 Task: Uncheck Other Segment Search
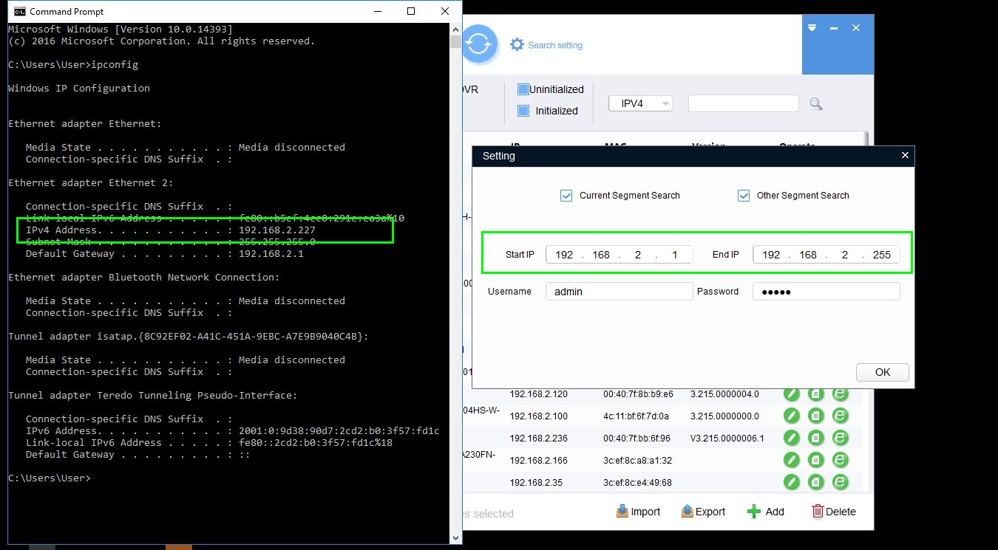point(744,196)
